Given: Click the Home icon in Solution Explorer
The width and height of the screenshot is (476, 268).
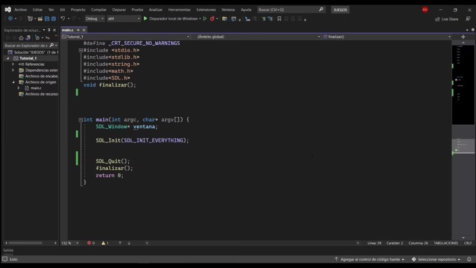Looking at the screenshot, I should 21,38.
